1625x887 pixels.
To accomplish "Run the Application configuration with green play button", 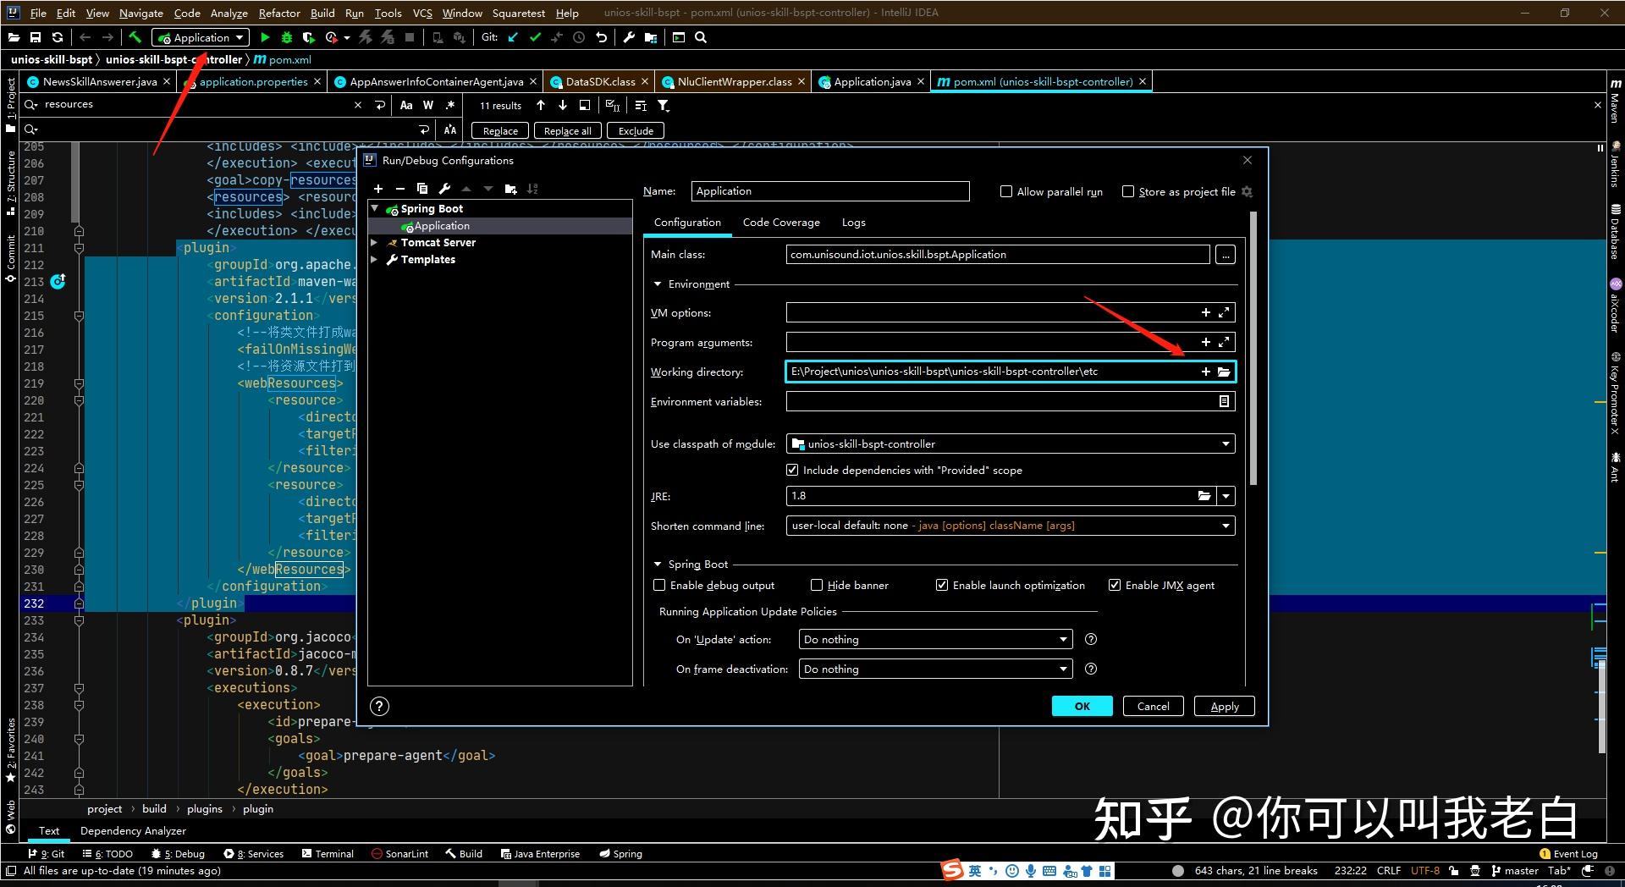I will point(265,37).
